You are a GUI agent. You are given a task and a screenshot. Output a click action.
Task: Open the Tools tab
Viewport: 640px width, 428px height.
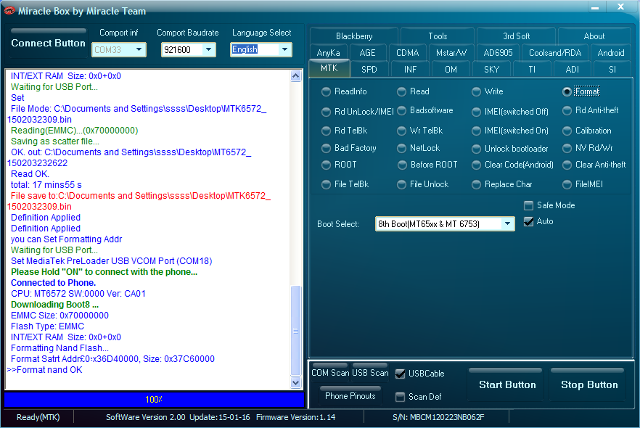(x=438, y=36)
